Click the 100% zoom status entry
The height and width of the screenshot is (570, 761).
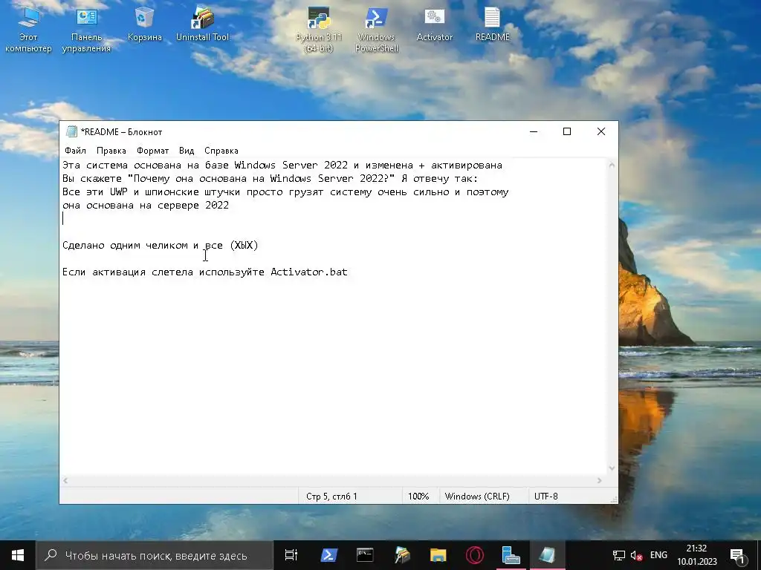[x=418, y=497]
